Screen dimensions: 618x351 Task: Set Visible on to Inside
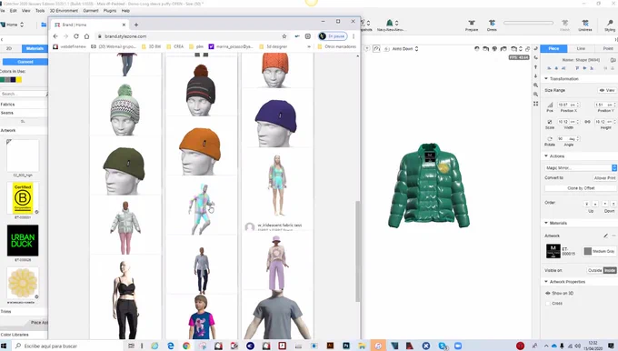click(609, 270)
